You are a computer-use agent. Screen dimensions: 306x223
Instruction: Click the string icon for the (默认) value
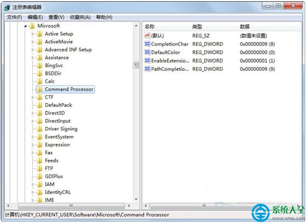pos(147,36)
